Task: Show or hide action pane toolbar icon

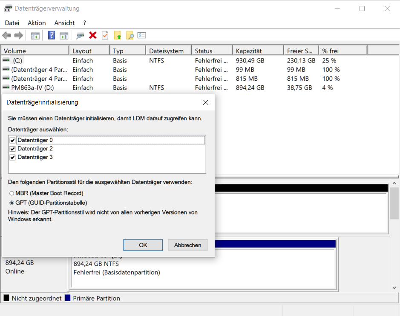Action: coord(64,36)
